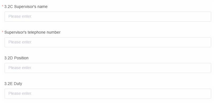
Task: Place cursor at right end of Supervisor's name field
Action: click(208, 17)
